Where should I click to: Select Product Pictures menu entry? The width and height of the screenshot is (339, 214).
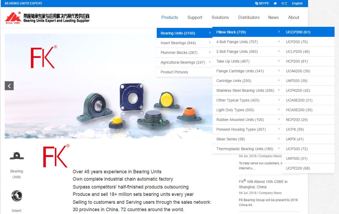tap(185, 72)
